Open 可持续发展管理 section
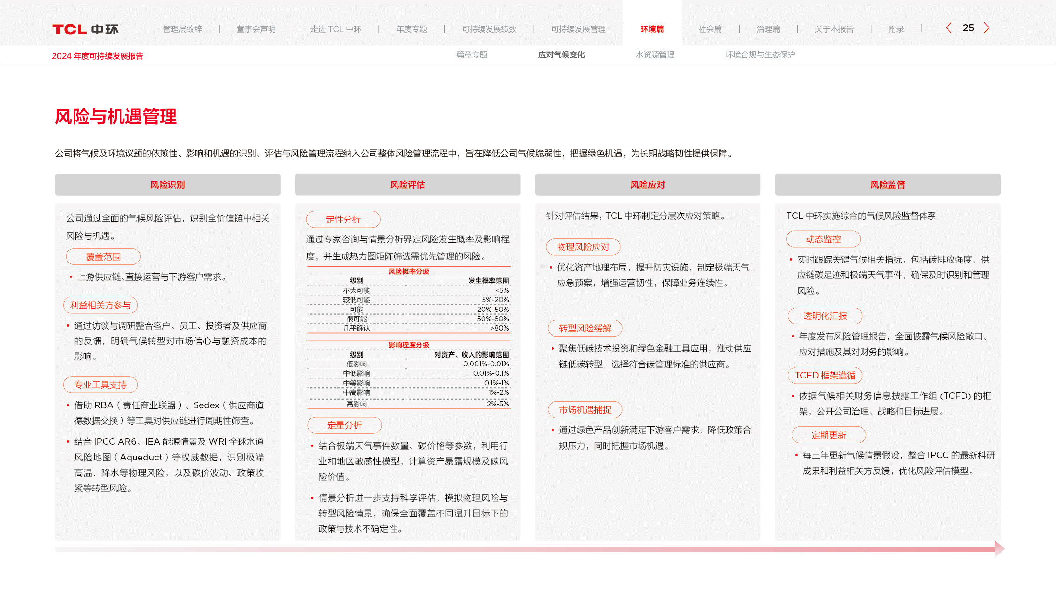1056x594 pixels. coord(578,29)
